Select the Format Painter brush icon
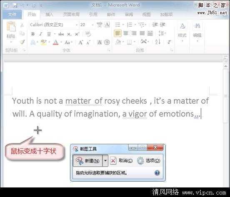The width and height of the screenshot is (230, 197). 22,42
